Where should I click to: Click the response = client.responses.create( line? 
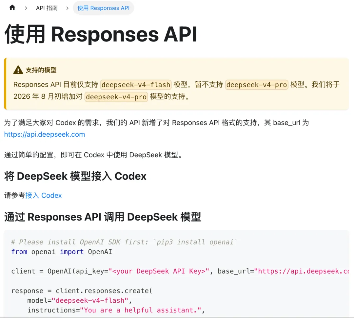(82, 291)
